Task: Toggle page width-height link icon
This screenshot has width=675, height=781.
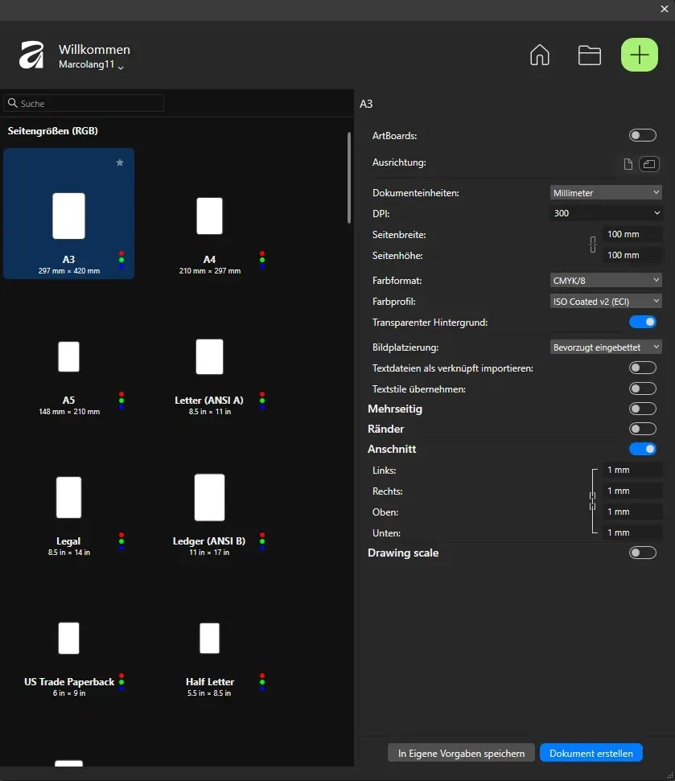Action: click(592, 245)
